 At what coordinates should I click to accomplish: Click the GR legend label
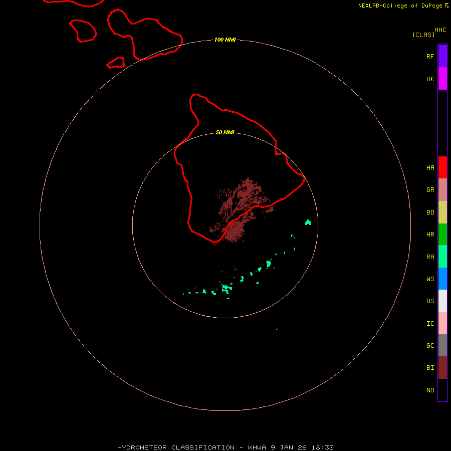pos(430,190)
